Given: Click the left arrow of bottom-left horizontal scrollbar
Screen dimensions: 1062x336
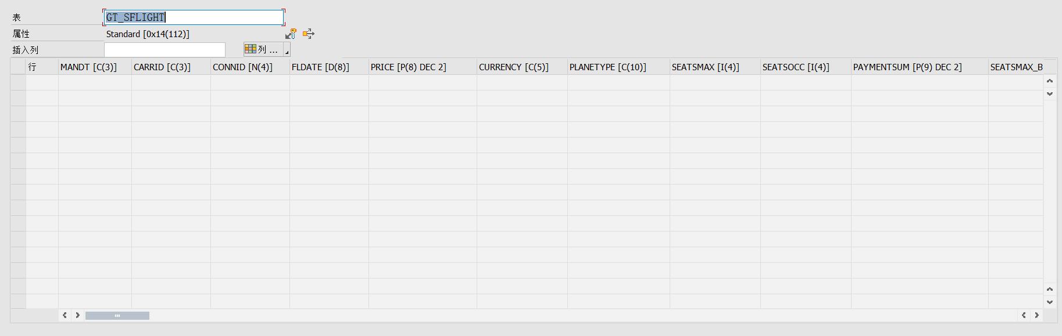Looking at the screenshot, I should (65, 315).
